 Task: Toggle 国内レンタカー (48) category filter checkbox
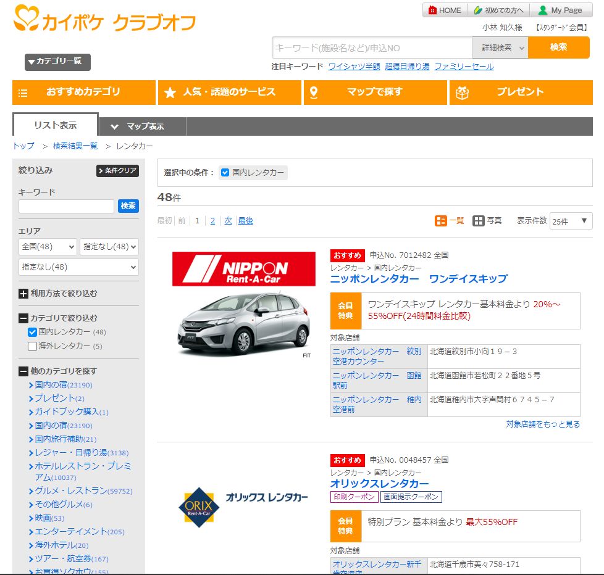click(x=32, y=332)
